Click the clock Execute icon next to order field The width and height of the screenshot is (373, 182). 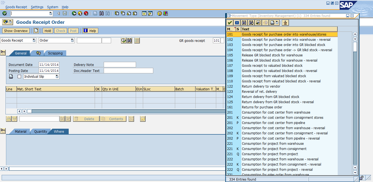pos(123,41)
